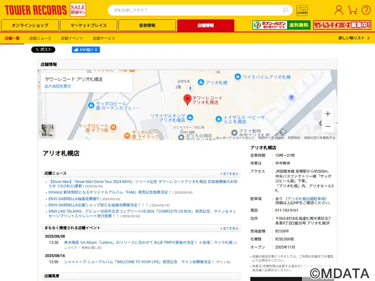Open 拡大地図を表示 link
Viewport: 375px width, 281px height.
58,86
